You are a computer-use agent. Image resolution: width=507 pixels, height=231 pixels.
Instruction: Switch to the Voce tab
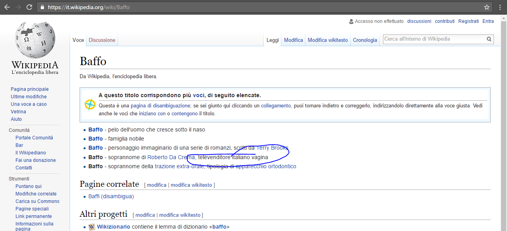coord(78,40)
